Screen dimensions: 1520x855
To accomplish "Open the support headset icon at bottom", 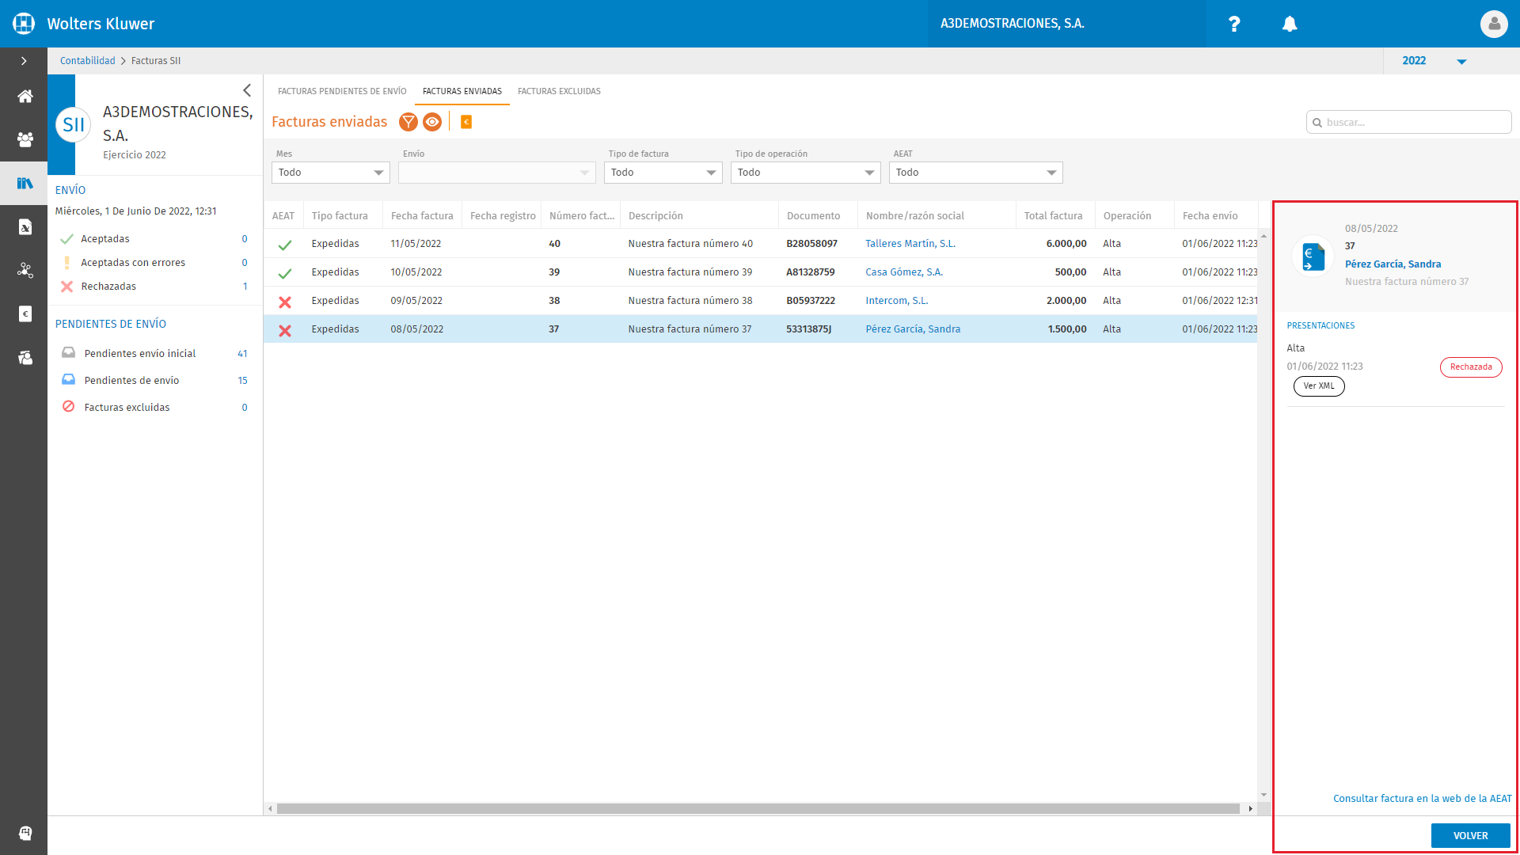I will coord(25,833).
